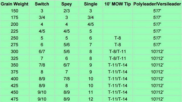Viewport: 182px width, 102px height.
Task: Click Single value 12 in 475 row
Action: tap(91, 99)
